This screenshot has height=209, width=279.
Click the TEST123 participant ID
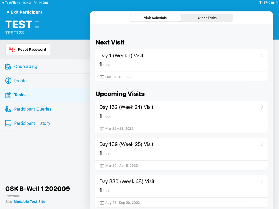pyautogui.click(x=15, y=33)
